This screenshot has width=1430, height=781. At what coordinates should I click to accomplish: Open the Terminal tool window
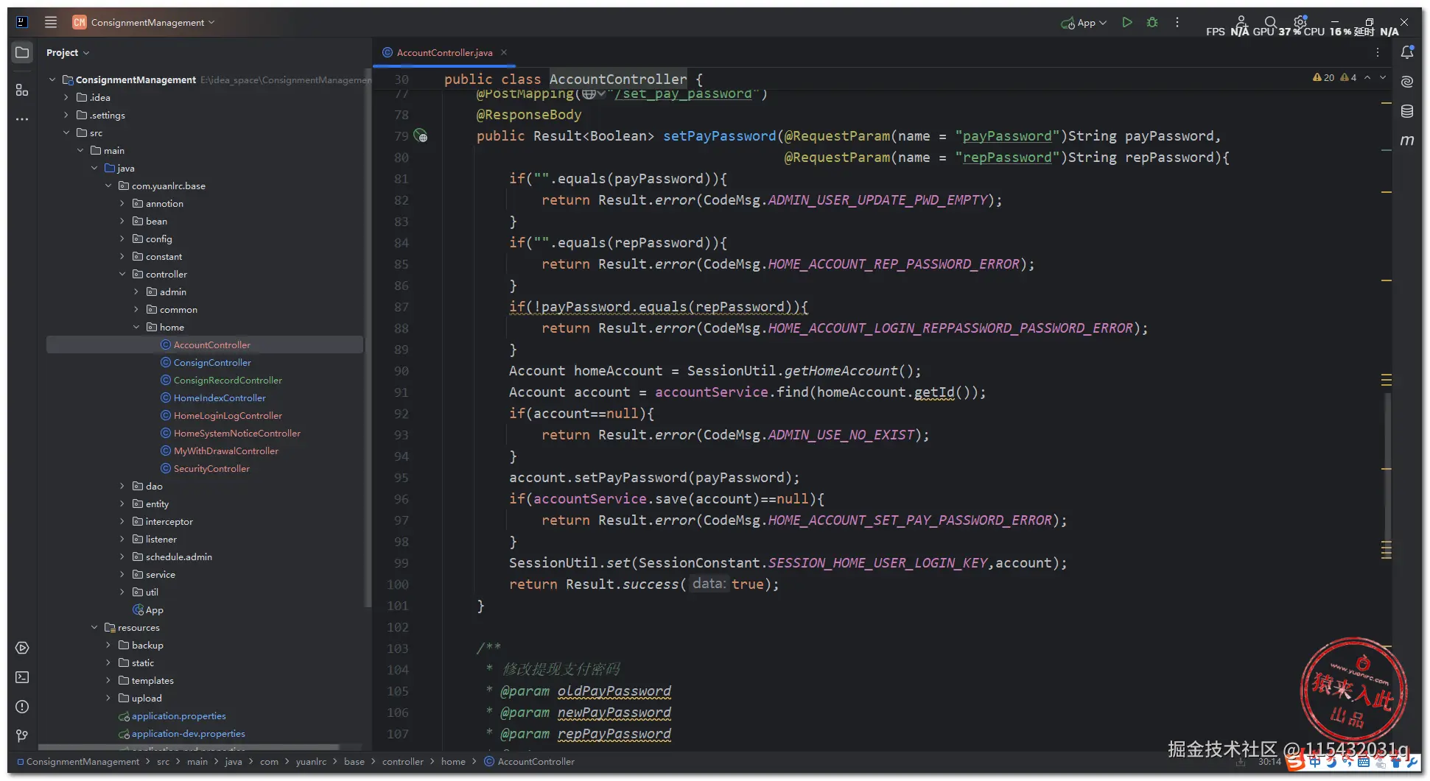coord(22,677)
